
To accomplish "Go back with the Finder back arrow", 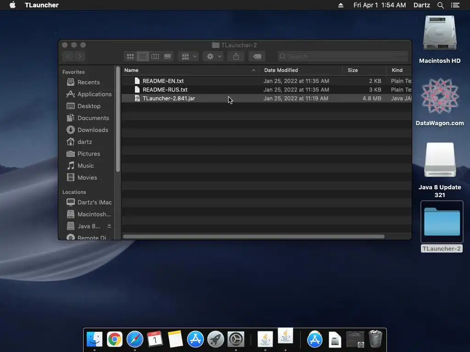I will pyautogui.click(x=68, y=56).
